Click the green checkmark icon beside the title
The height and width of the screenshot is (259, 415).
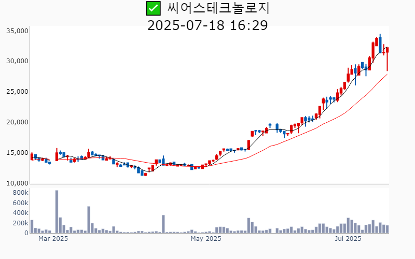[x=153, y=8]
